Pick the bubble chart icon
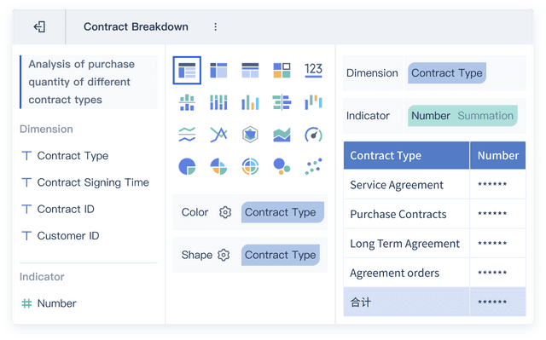 point(282,166)
